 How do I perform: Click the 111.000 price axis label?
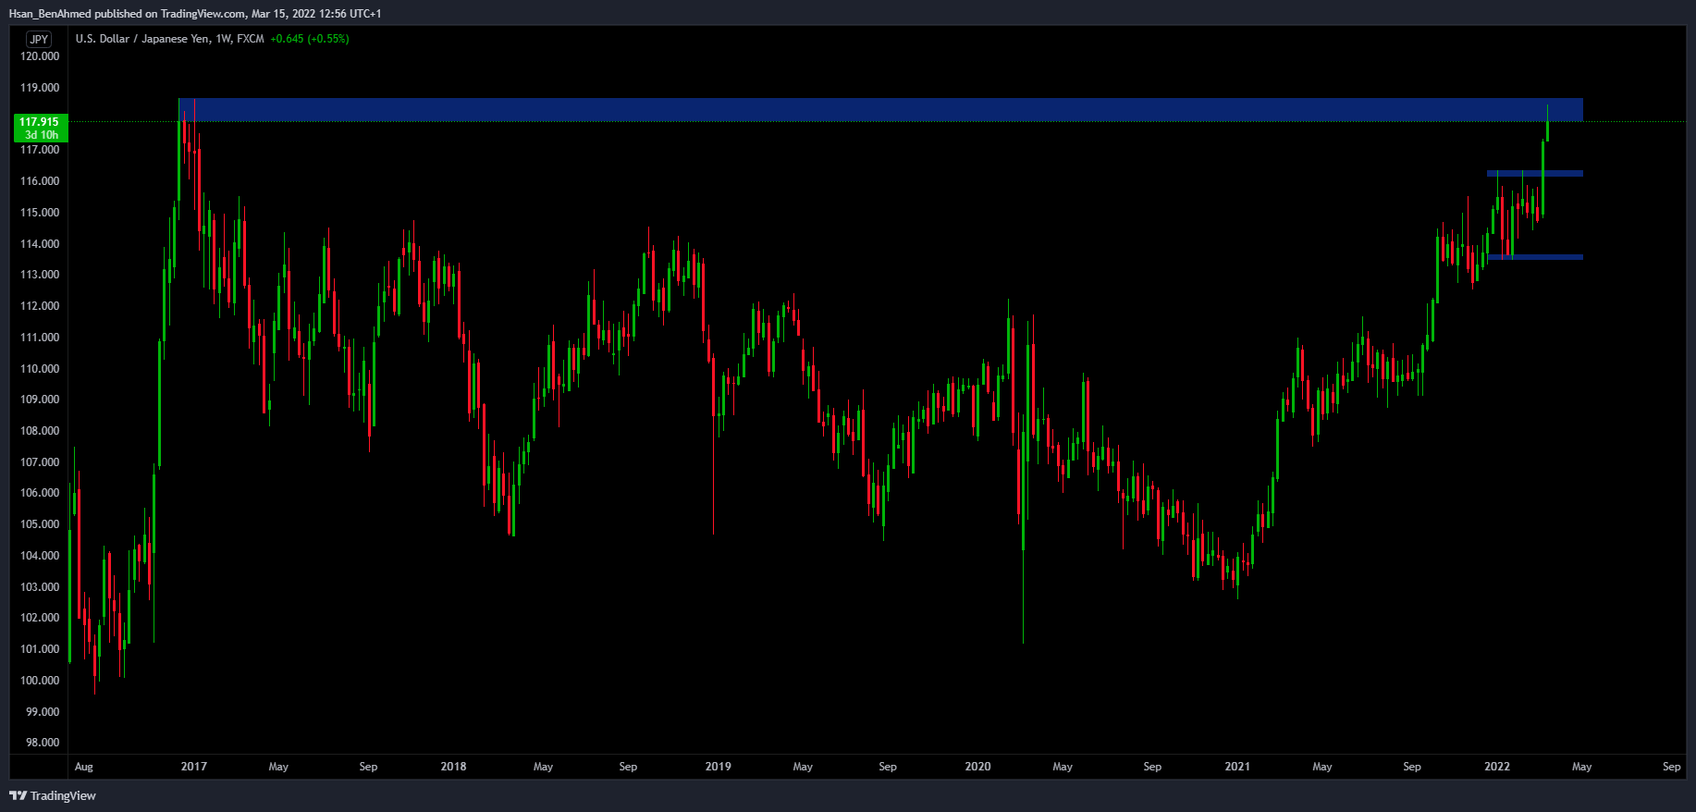coord(40,338)
